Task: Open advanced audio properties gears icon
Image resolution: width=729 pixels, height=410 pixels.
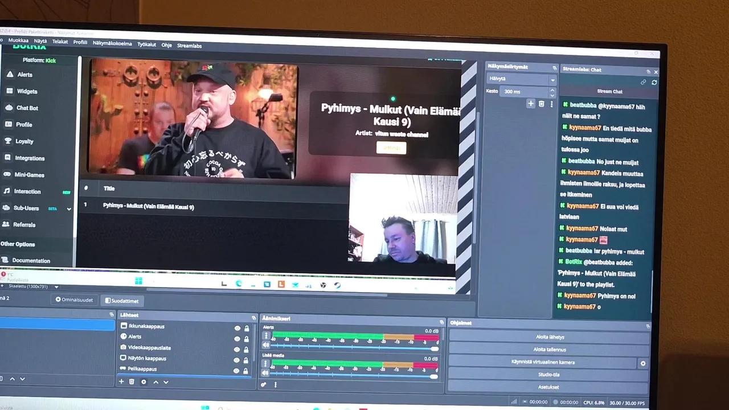Action: tap(264, 385)
